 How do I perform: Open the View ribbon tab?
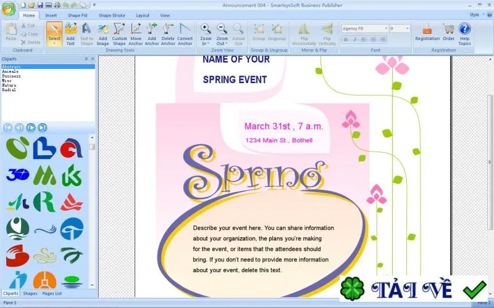(165, 15)
